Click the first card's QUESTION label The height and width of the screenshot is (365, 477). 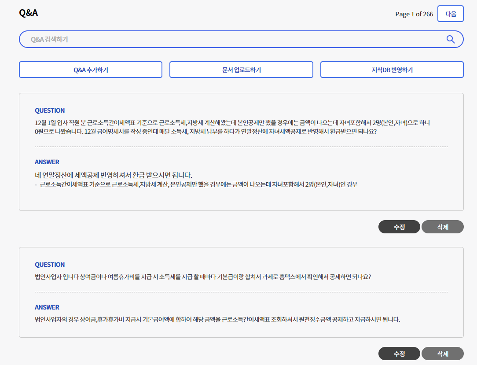pyautogui.click(x=50, y=111)
